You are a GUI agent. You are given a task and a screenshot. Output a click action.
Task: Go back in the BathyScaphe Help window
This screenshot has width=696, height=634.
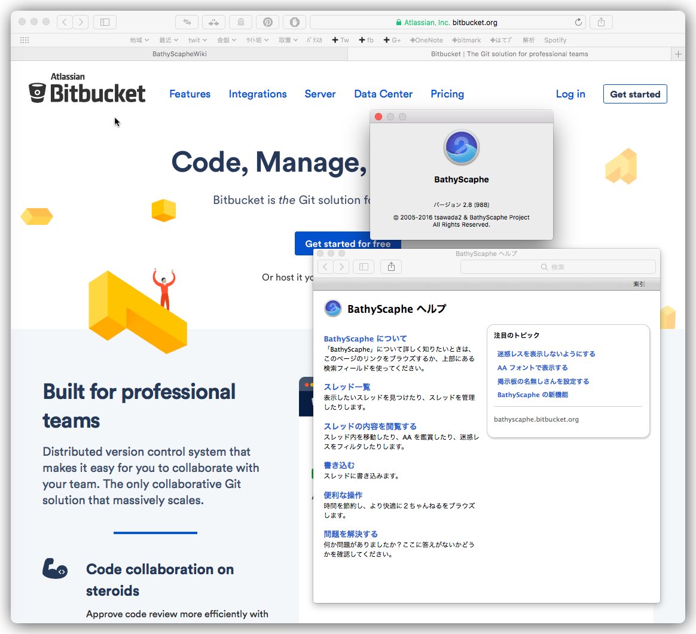(325, 267)
